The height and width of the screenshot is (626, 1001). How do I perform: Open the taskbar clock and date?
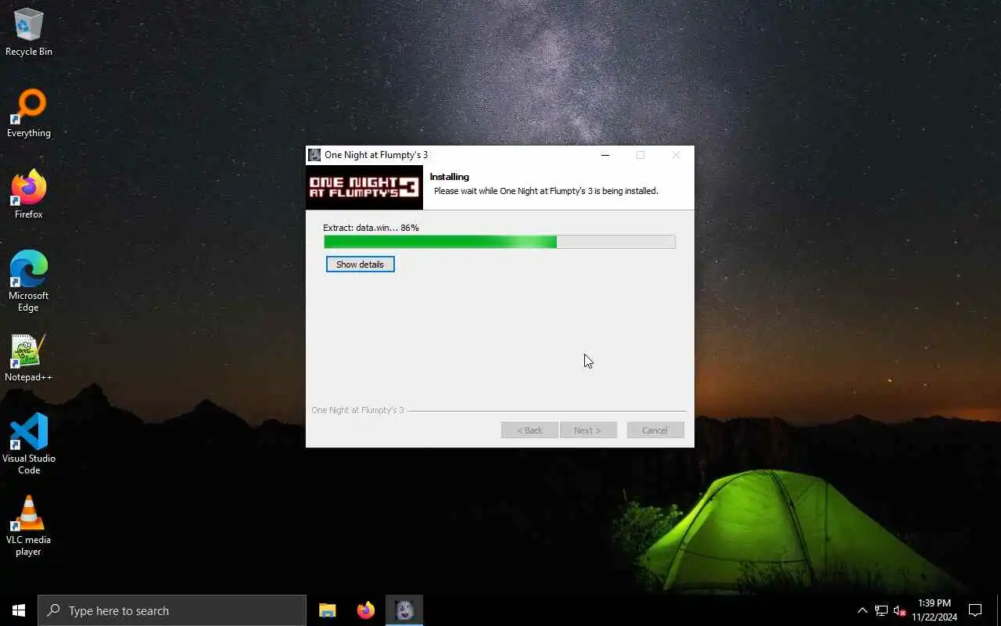pos(935,610)
